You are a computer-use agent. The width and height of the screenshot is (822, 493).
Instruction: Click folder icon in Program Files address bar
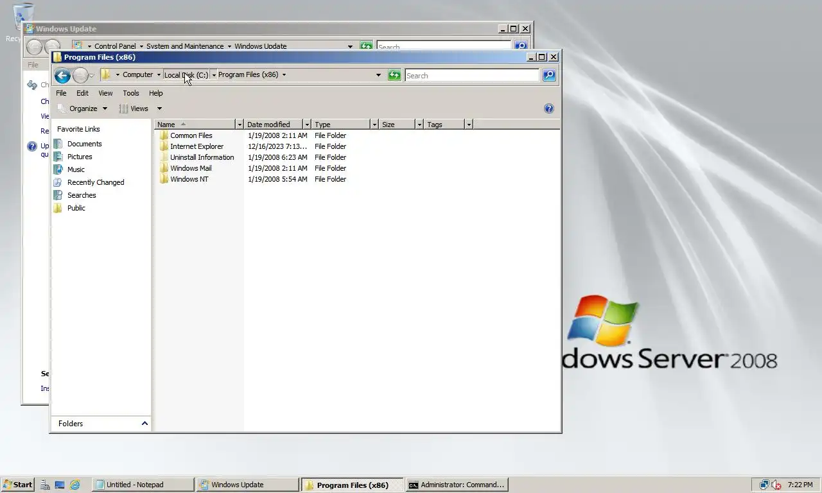tap(107, 74)
